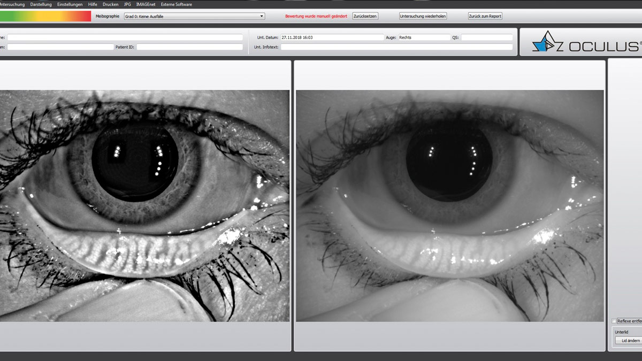Click the green-to-red grading color bar
The image size is (642, 361).
point(45,17)
